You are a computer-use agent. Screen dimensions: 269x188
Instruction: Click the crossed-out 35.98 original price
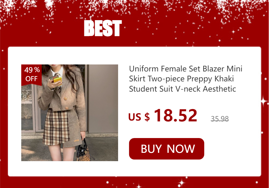pos(220,119)
